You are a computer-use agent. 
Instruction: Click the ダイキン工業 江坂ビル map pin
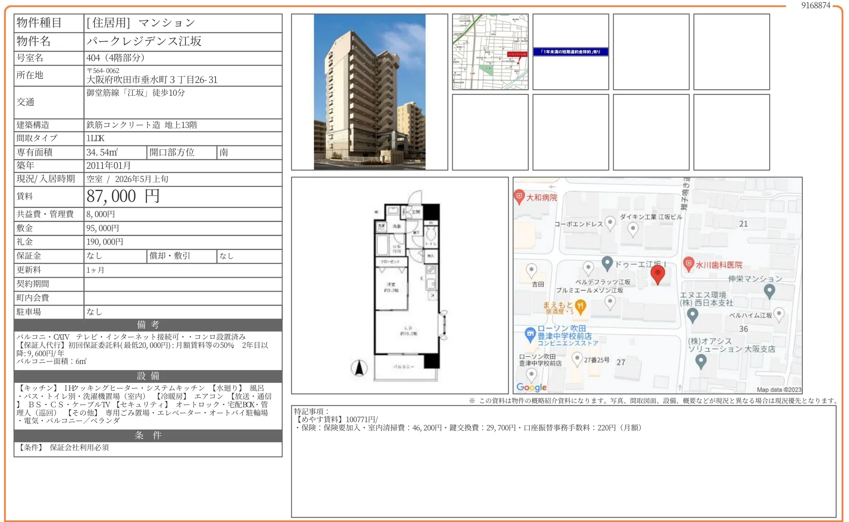coord(632,228)
